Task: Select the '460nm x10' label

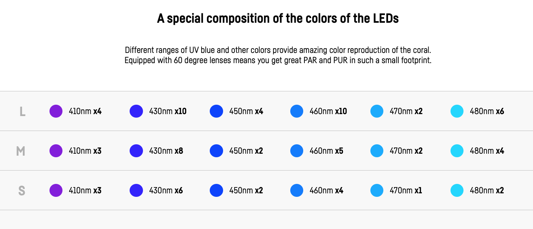Action: click(328, 111)
